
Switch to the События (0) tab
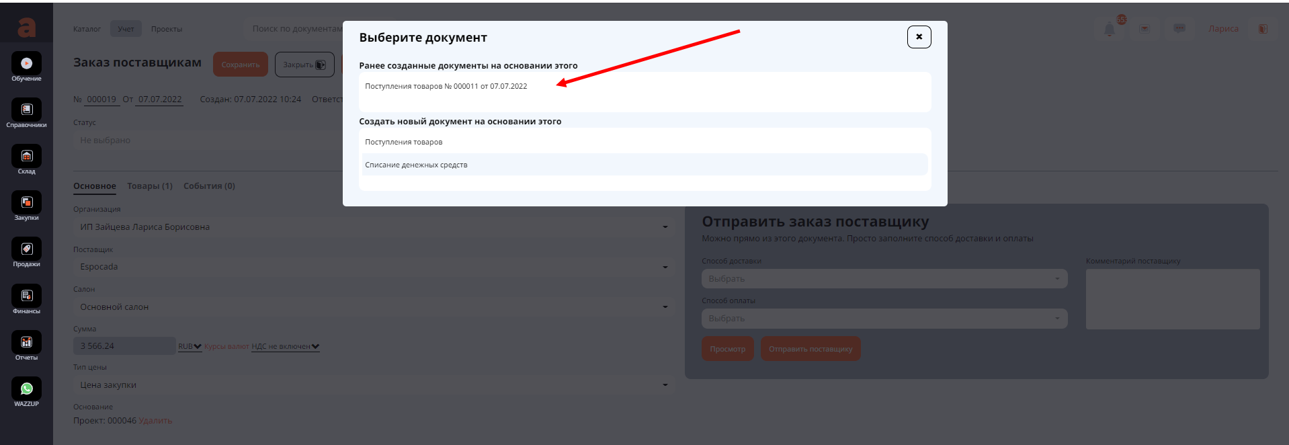click(x=209, y=186)
